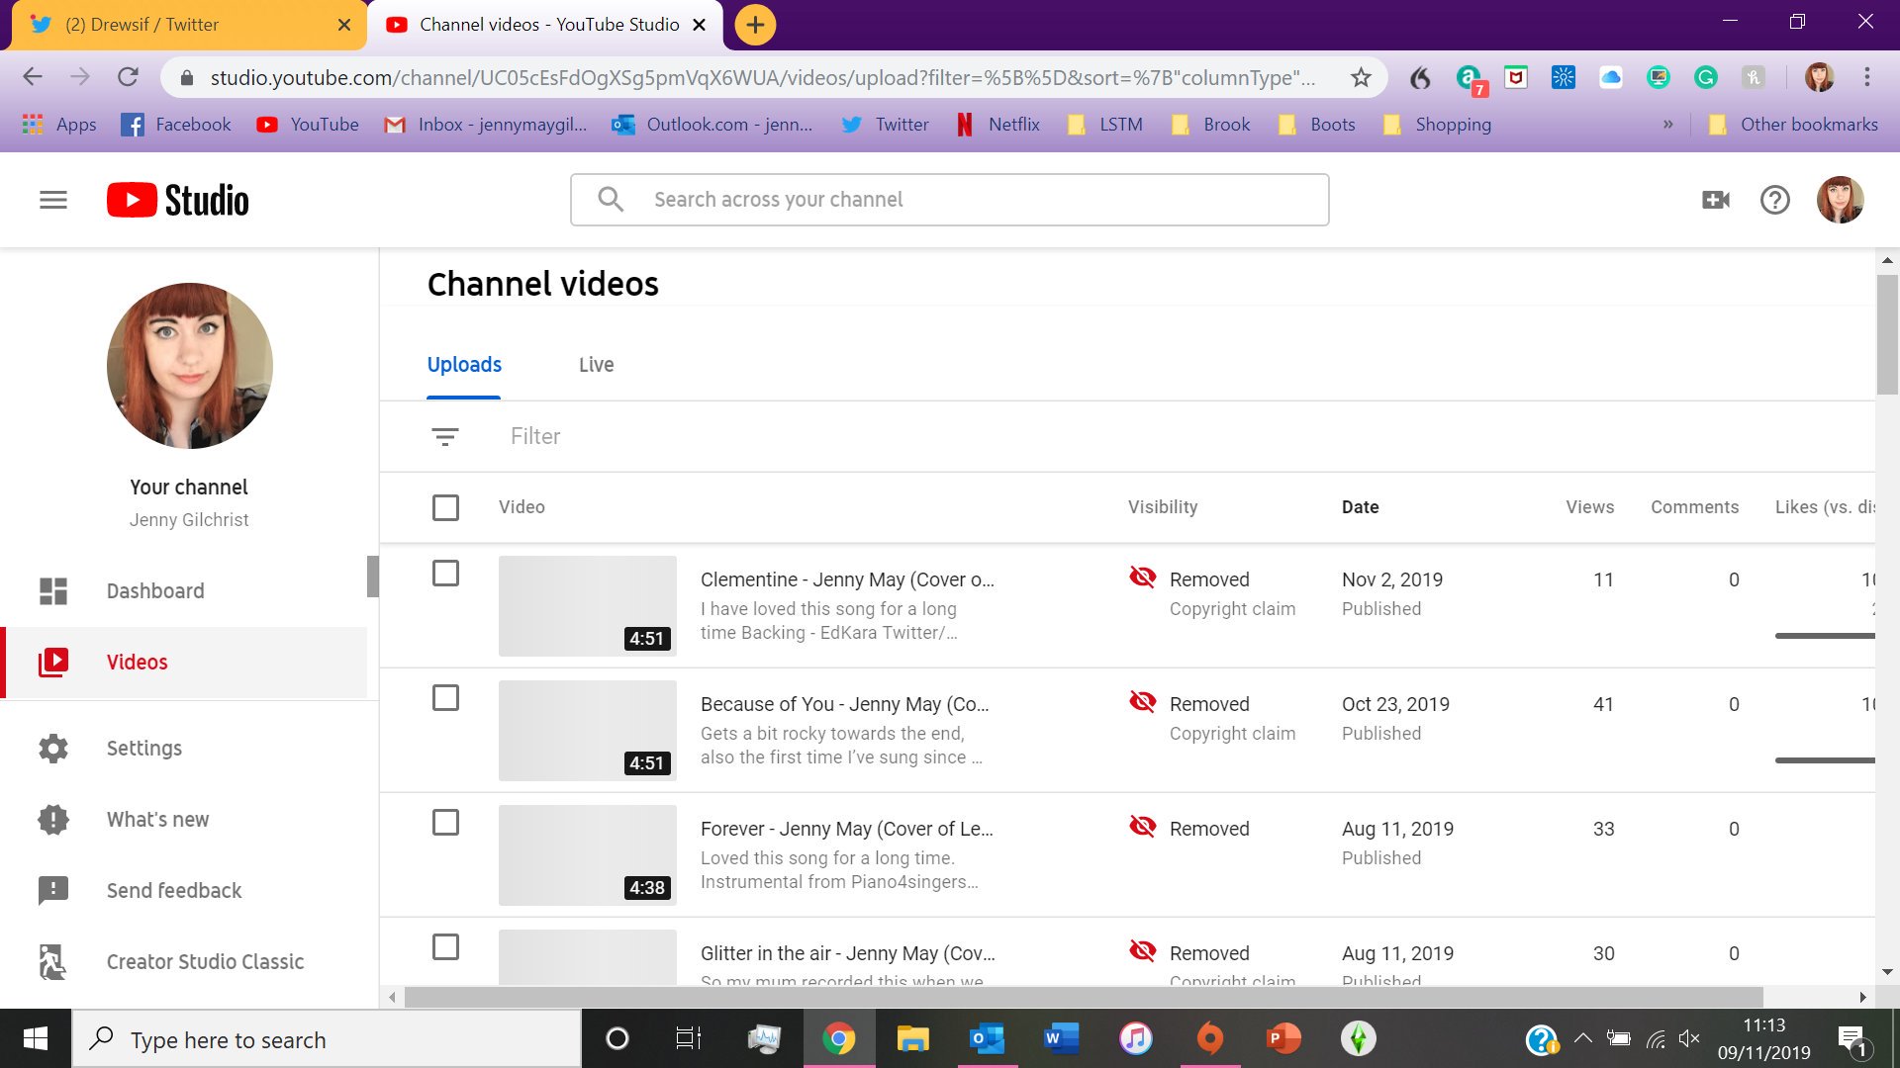Click the create video camera icon
This screenshot has width=1900, height=1068.
pyautogui.click(x=1715, y=199)
